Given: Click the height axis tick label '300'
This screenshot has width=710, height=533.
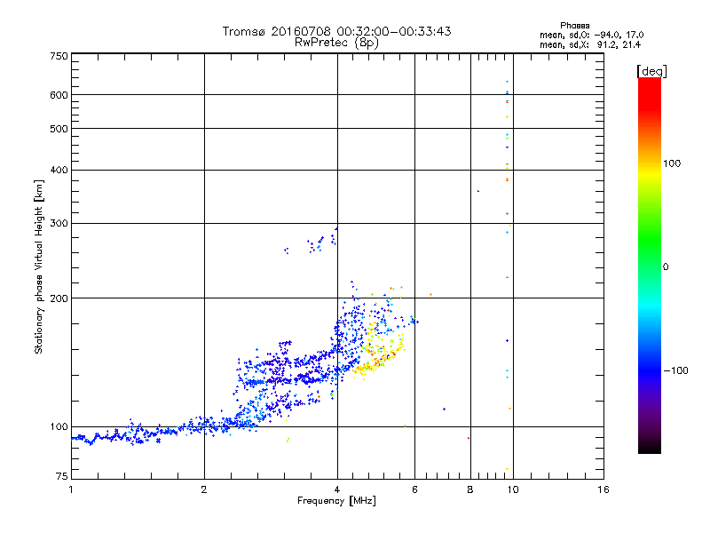Looking at the screenshot, I should point(59,224).
